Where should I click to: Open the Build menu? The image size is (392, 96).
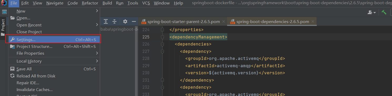click(107, 3)
